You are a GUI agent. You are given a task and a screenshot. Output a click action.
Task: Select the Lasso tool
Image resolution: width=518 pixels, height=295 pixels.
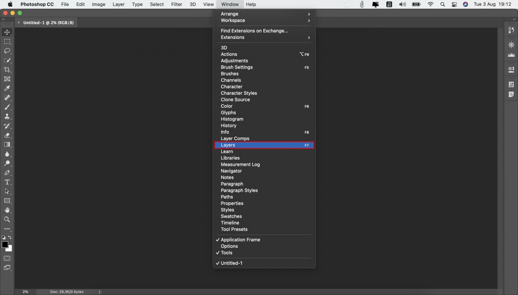coord(7,51)
